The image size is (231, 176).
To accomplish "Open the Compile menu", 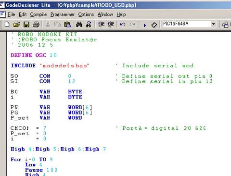I will click(x=38, y=14).
